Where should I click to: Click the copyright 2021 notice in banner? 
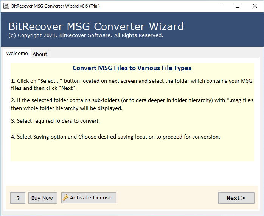point(85,35)
